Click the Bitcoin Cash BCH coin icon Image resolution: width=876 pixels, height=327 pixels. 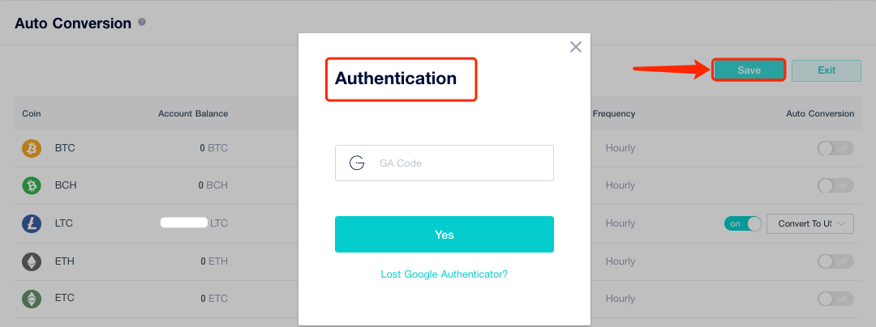click(32, 186)
